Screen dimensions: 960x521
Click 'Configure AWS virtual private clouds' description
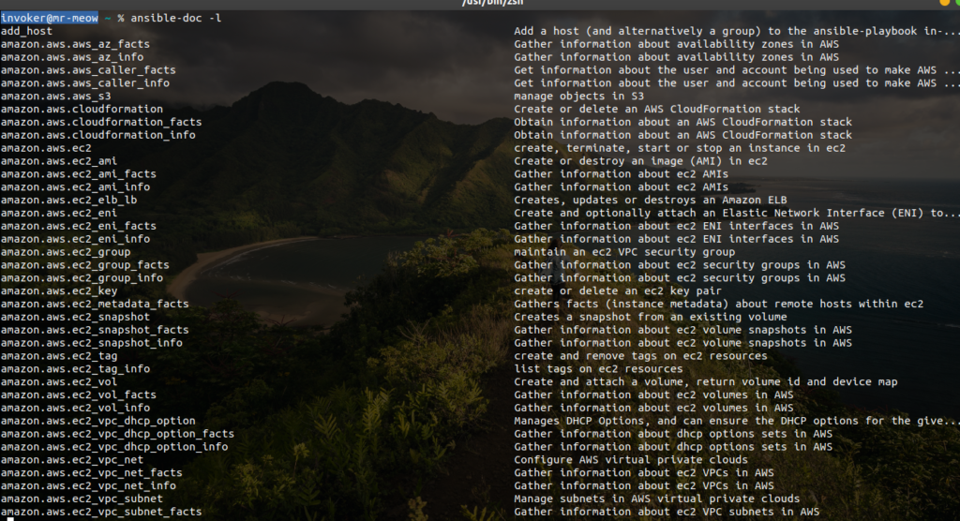pyautogui.click(x=631, y=460)
